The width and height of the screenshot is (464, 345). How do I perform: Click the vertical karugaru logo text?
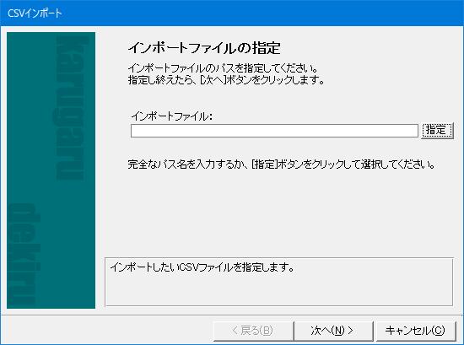click(71, 108)
